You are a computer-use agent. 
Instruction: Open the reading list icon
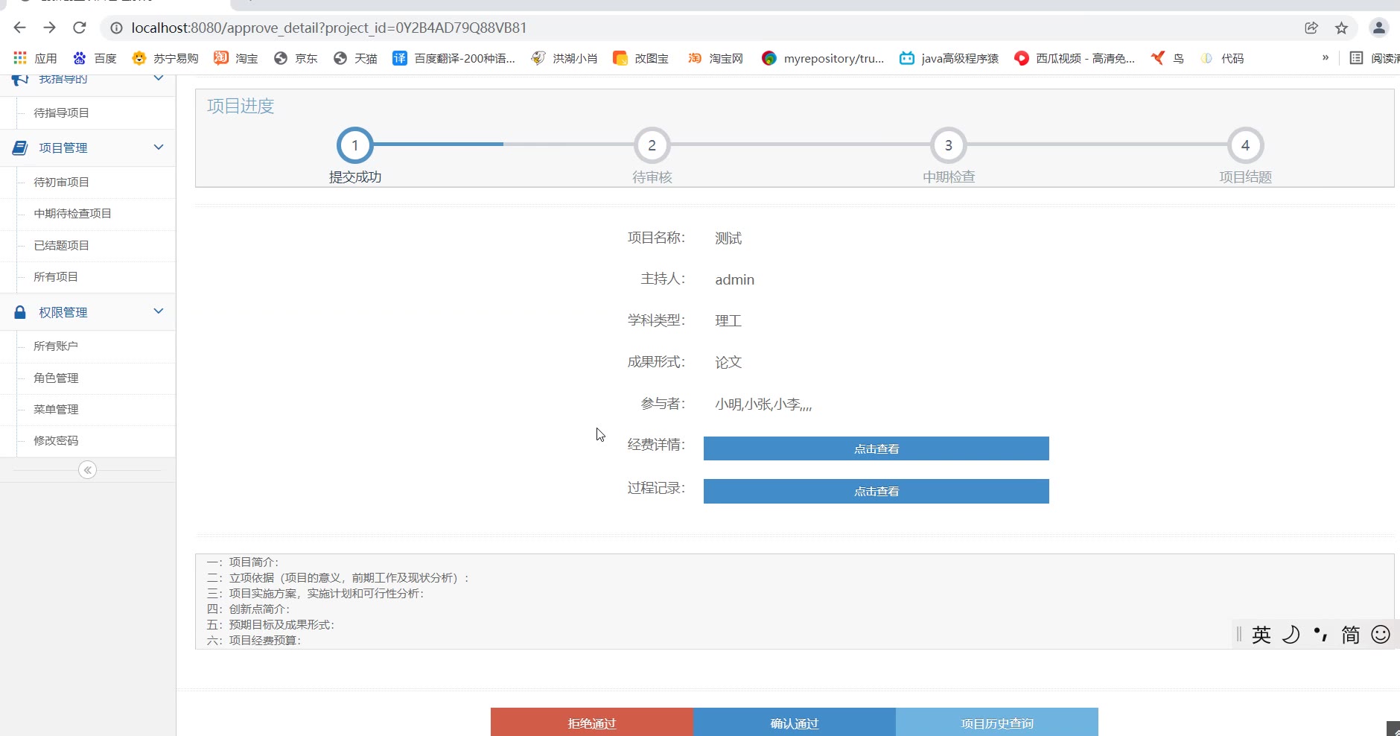tap(1356, 58)
